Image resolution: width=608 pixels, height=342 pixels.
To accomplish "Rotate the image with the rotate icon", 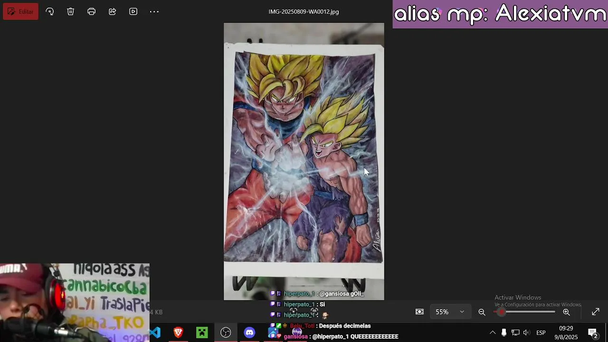I will [50, 11].
